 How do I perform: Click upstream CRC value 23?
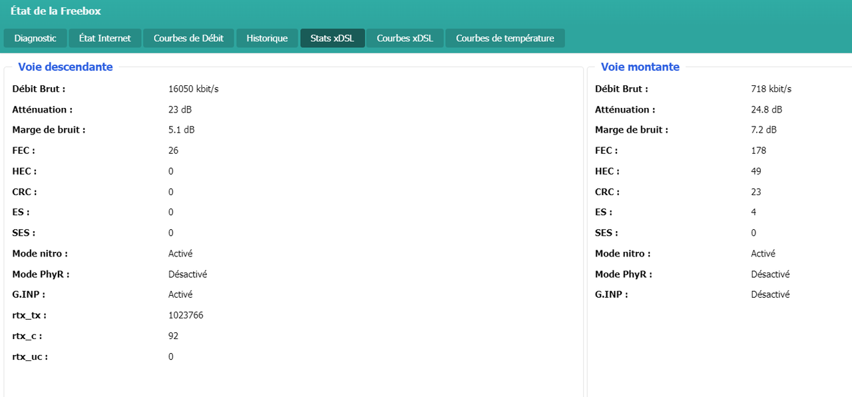tap(756, 192)
